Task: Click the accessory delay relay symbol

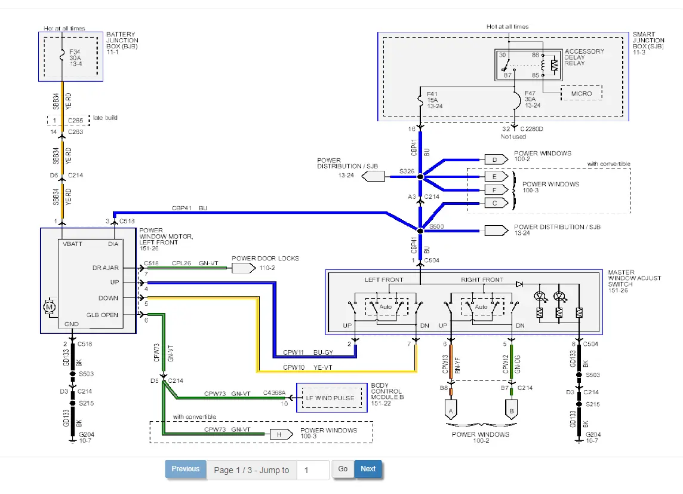Action: [528, 65]
